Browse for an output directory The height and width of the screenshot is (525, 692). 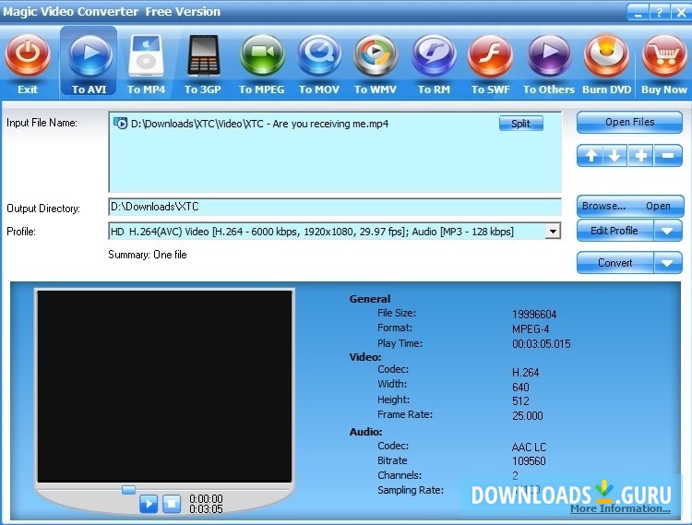click(x=603, y=206)
